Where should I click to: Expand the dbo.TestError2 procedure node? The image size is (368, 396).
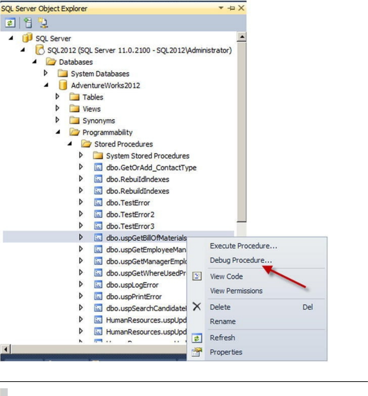pyautogui.click(x=81, y=214)
